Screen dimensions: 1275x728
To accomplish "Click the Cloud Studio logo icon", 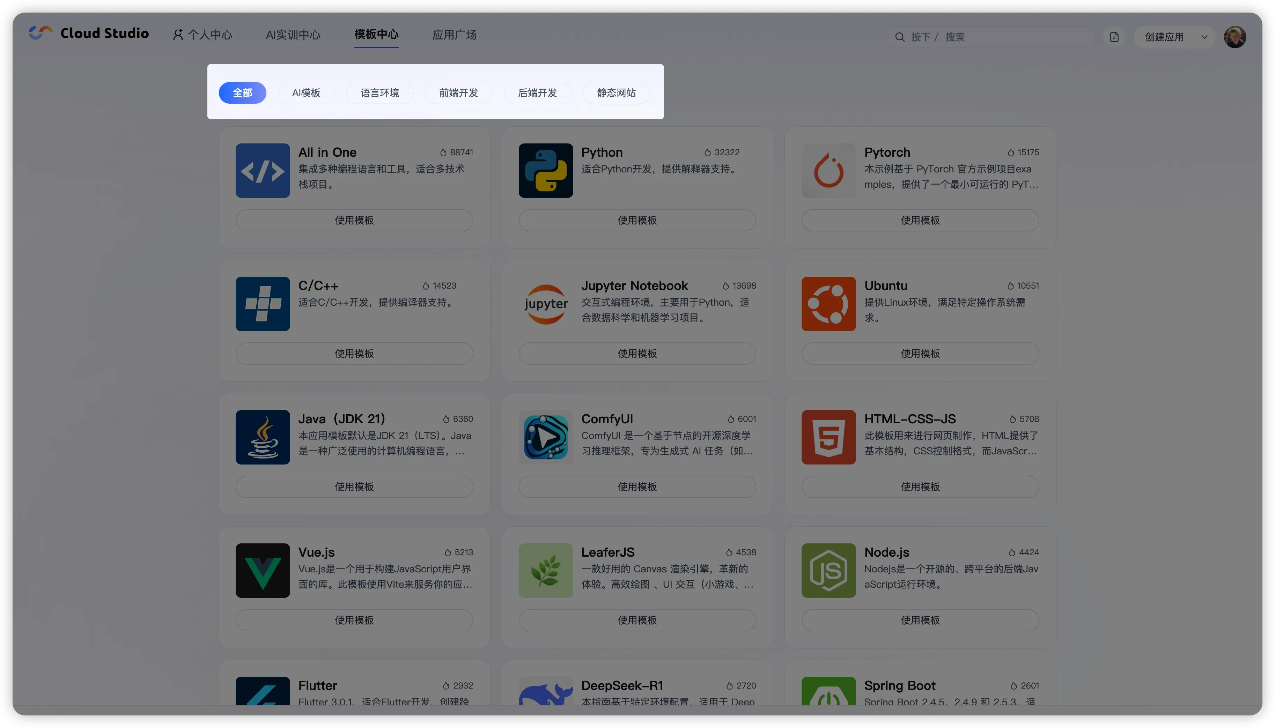I will [x=40, y=33].
